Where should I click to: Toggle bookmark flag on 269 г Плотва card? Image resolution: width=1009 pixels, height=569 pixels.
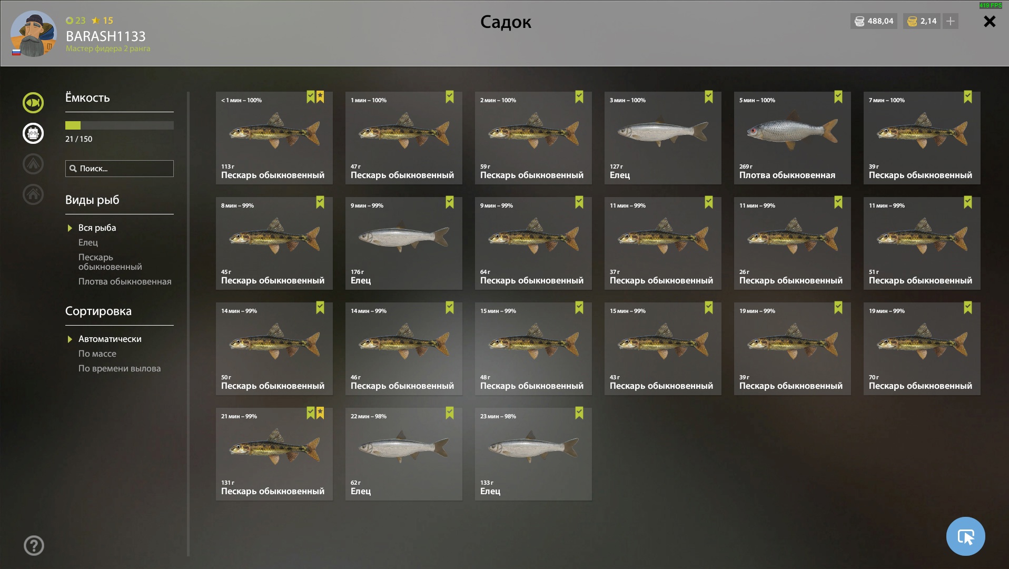pos(838,97)
